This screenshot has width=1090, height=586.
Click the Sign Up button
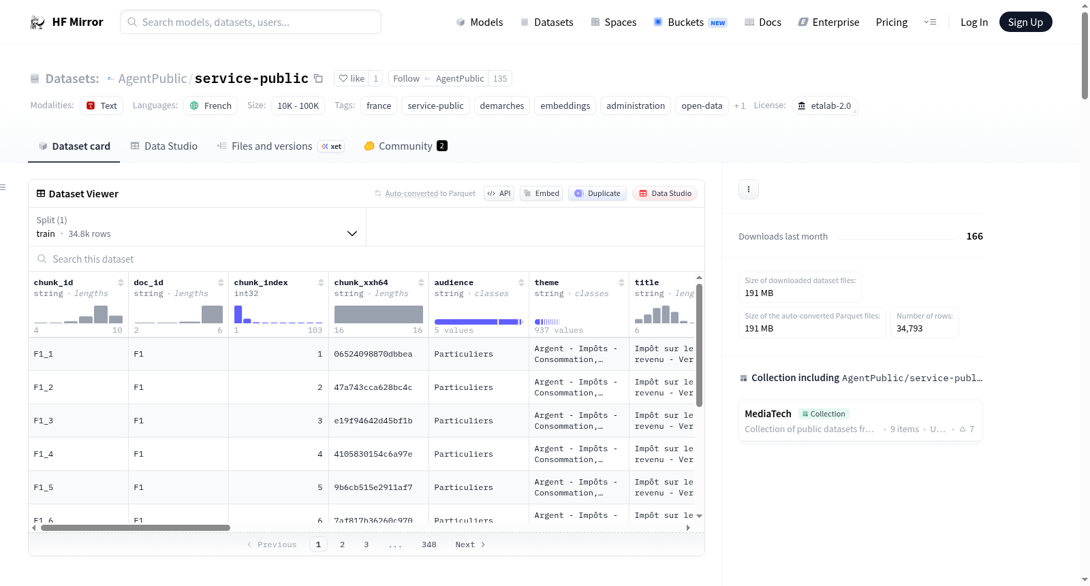(x=1026, y=22)
